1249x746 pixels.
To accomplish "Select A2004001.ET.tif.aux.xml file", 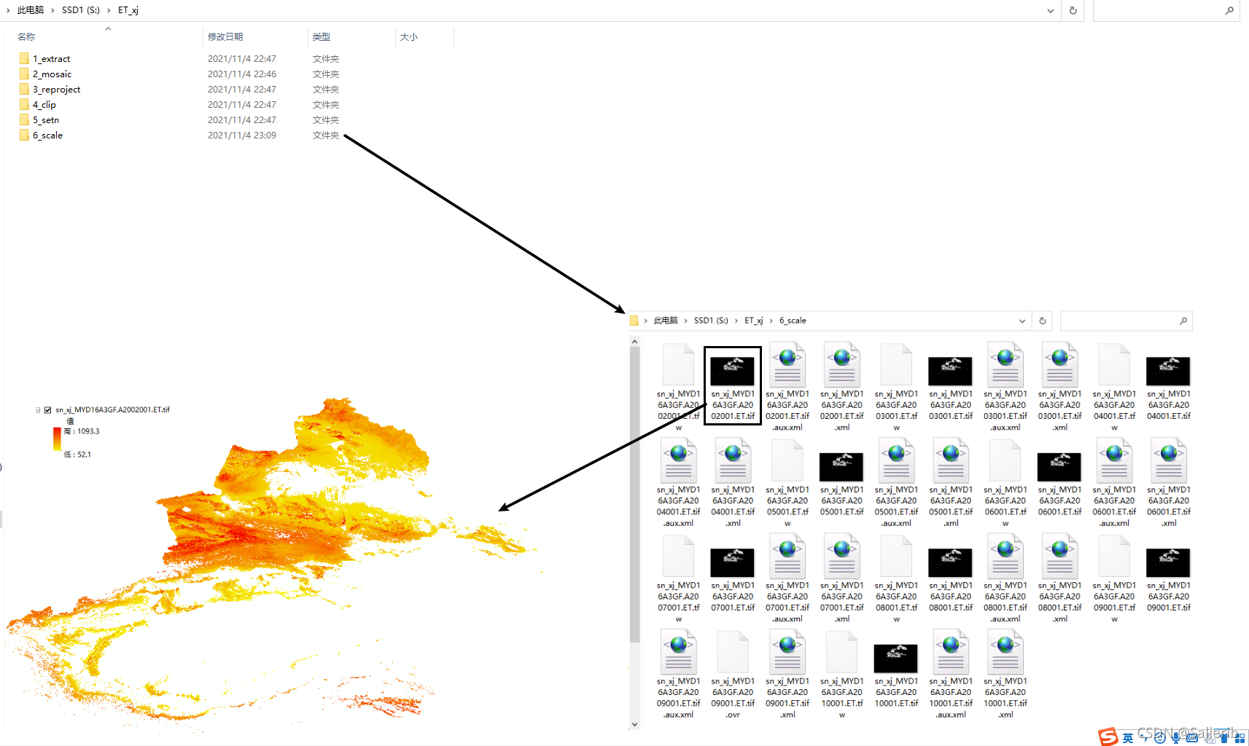I will 678,483.
